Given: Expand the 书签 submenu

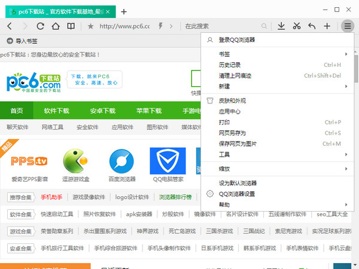Looking at the screenshot, I should coord(278,54).
